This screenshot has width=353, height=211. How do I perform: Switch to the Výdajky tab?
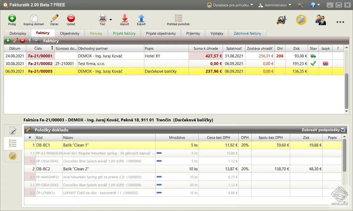point(217,33)
